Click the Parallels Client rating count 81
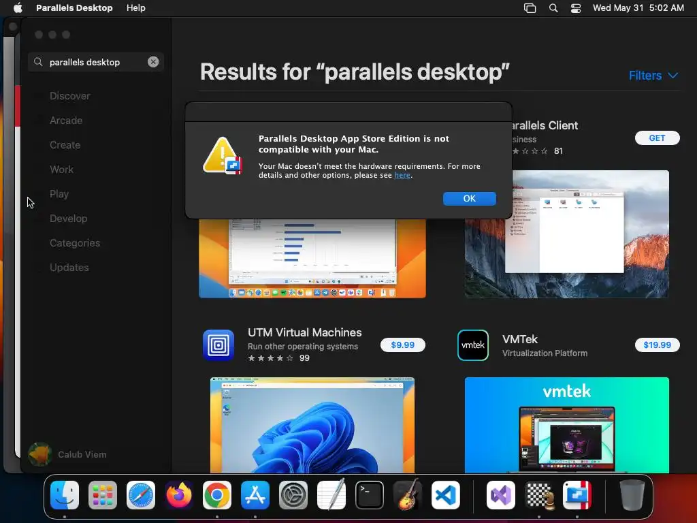Viewport: 697px width, 523px height. click(x=558, y=151)
